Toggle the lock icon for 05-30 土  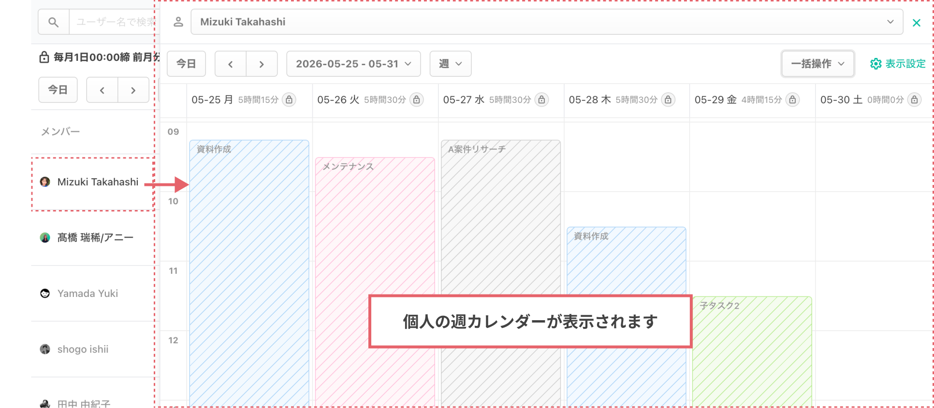(914, 99)
